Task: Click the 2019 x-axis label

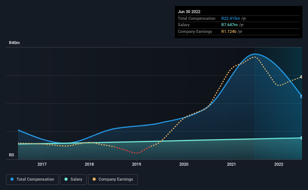Action: click(x=137, y=164)
